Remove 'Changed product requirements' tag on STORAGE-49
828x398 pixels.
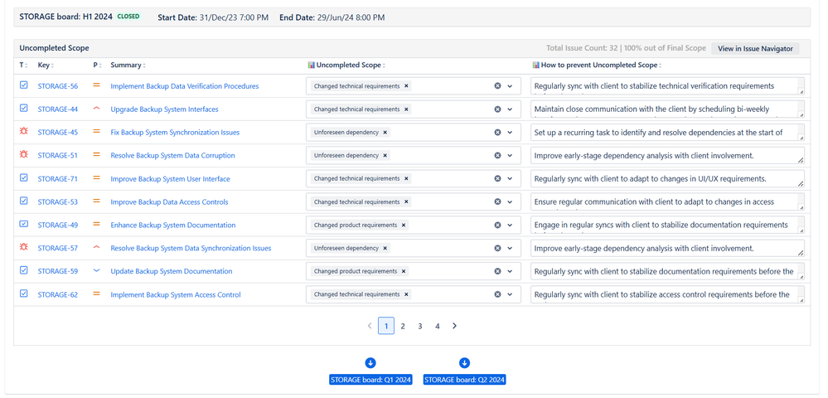click(x=404, y=225)
